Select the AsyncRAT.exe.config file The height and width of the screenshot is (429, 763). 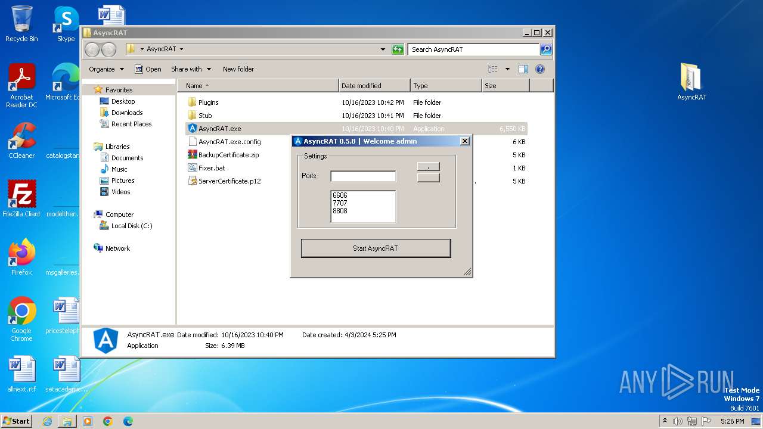[x=229, y=142]
